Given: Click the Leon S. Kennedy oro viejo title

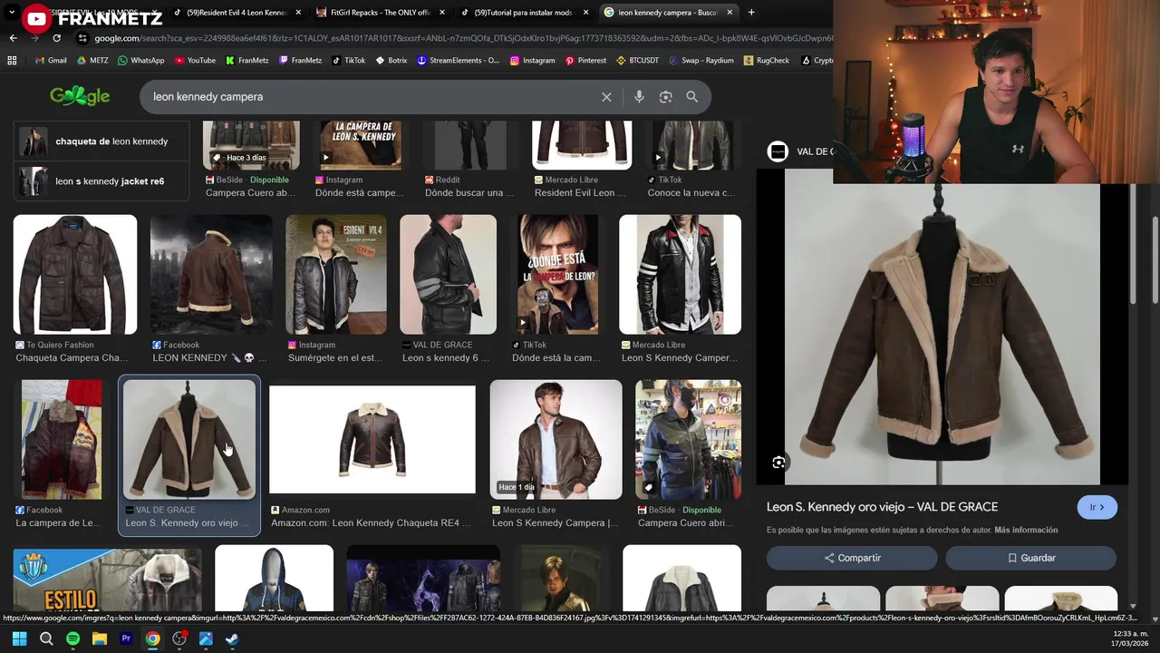Looking at the screenshot, I should pyautogui.click(x=882, y=507).
